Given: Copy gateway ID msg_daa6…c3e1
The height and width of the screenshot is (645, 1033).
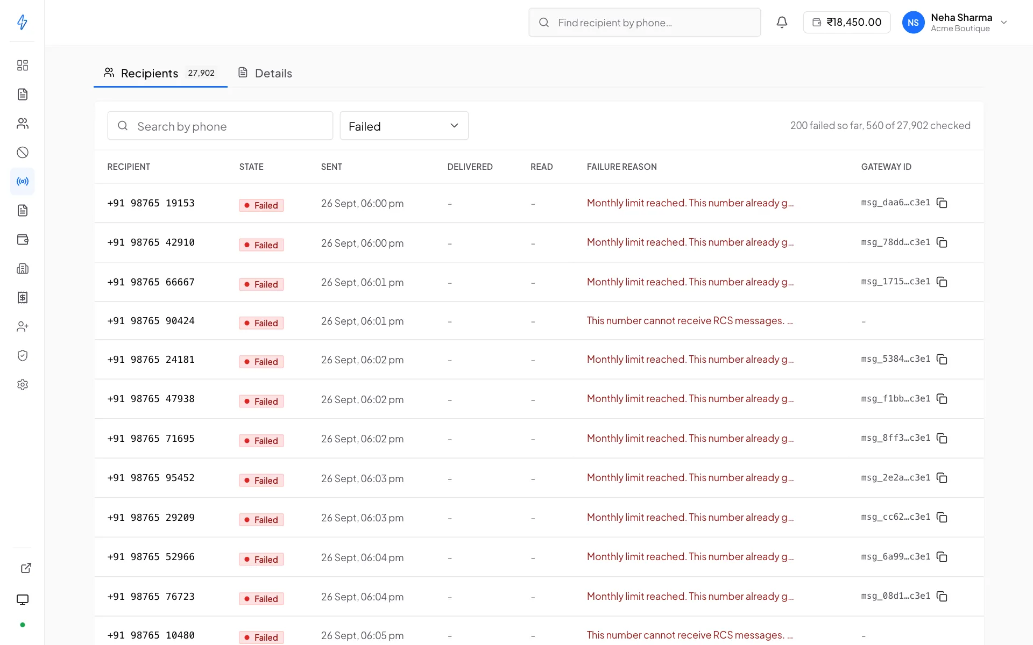Looking at the screenshot, I should pyautogui.click(x=942, y=203).
